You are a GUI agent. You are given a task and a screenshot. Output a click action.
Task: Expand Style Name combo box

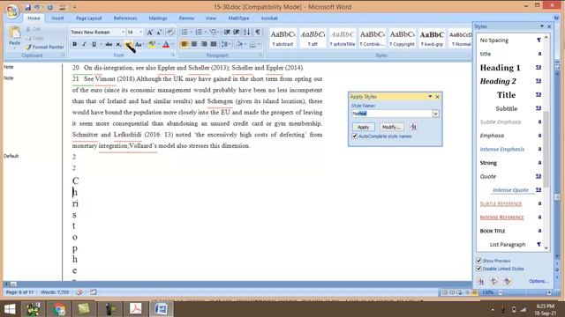tap(435, 114)
